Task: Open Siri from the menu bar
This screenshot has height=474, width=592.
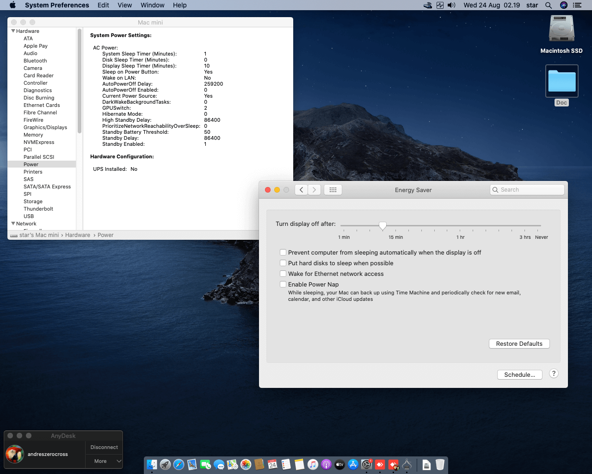Action: (563, 5)
